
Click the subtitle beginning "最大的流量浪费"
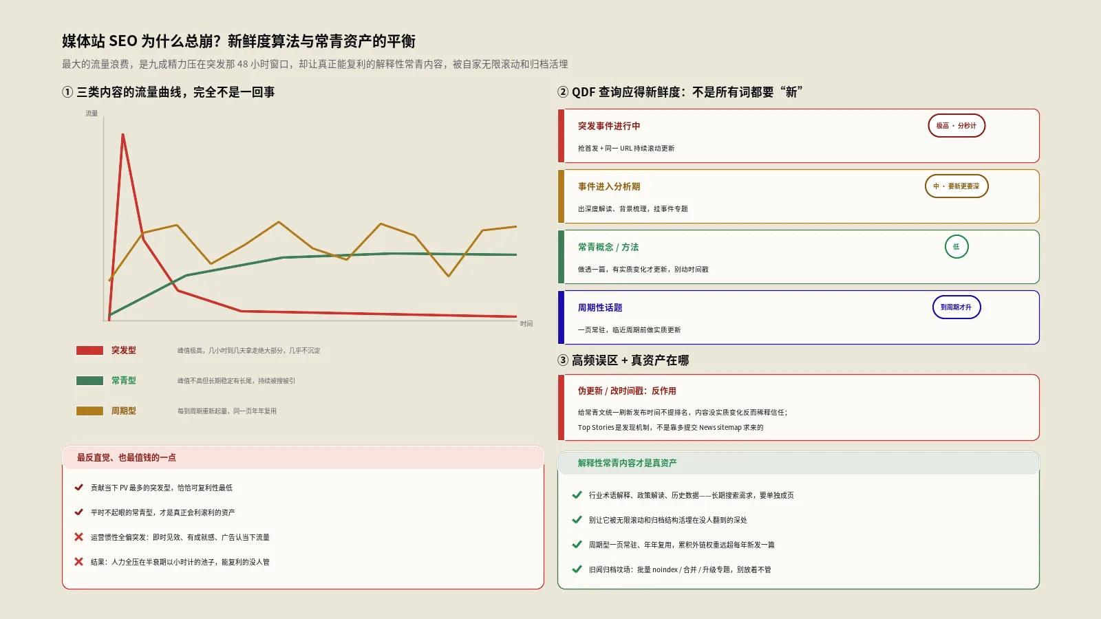pos(315,64)
